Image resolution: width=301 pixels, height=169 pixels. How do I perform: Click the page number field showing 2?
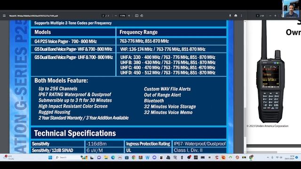103,15
